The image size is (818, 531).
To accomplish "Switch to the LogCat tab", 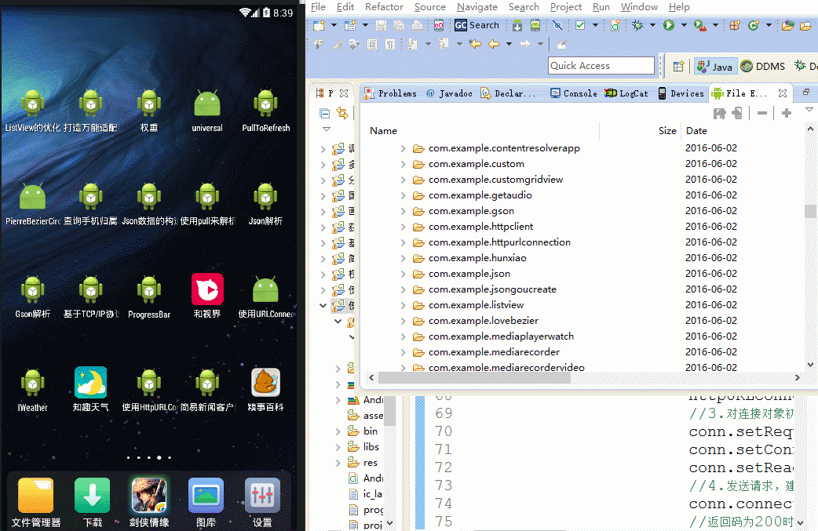I will (x=626, y=93).
